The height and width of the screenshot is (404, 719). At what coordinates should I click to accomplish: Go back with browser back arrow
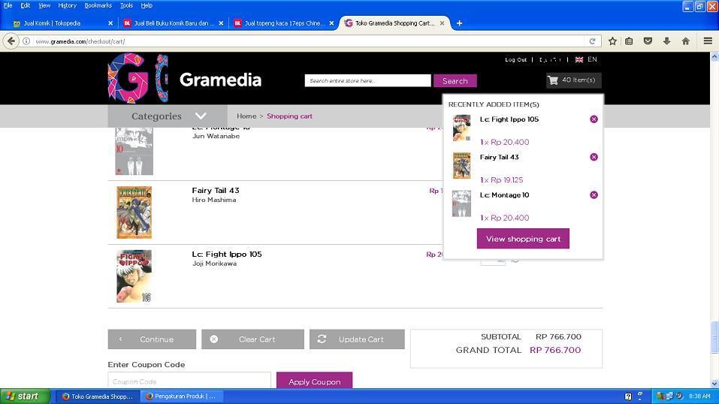(x=11, y=41)
